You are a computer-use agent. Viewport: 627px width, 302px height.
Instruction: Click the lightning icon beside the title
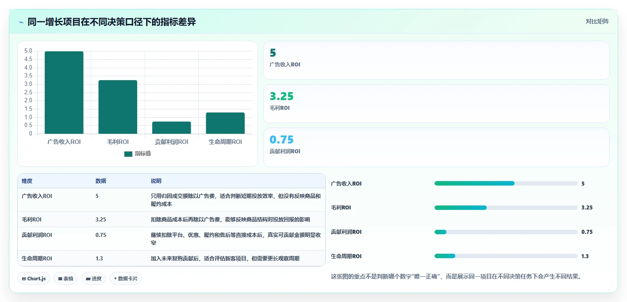[x=21, y=22]
